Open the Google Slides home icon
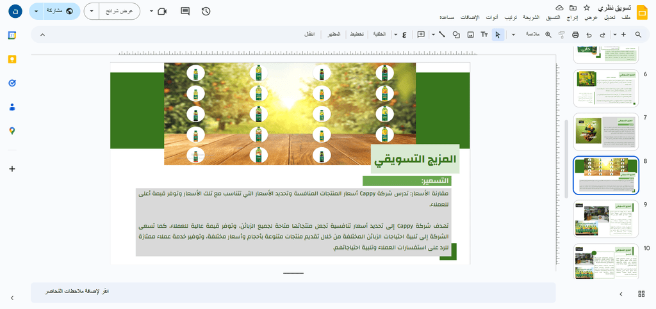The height and width of the screenshot is (309, 656). click(641, 13)
